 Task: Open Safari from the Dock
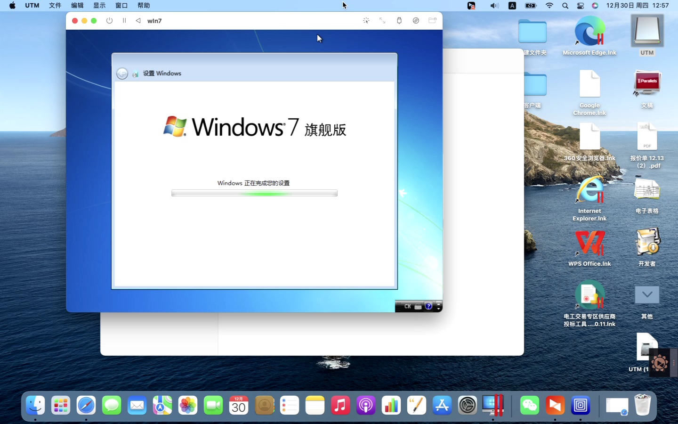[x=86, y=405]
